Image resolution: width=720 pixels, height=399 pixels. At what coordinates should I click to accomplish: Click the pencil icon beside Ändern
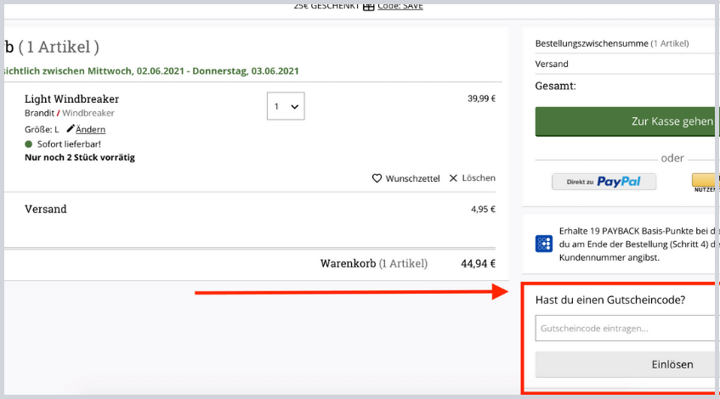coord(71,128)
